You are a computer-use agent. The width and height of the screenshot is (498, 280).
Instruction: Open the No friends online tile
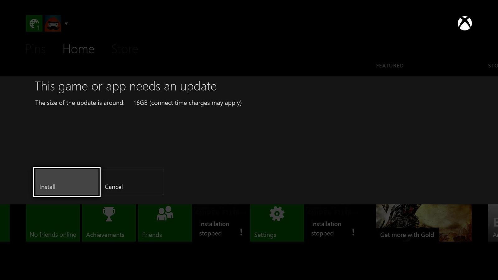[53, 223]
